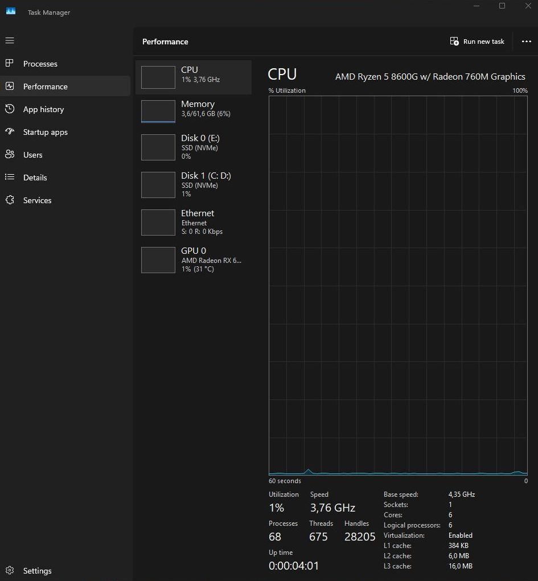Toggle the hamburger navigation menu
This screenshot has width=538, height=581.
coord(10,40)
